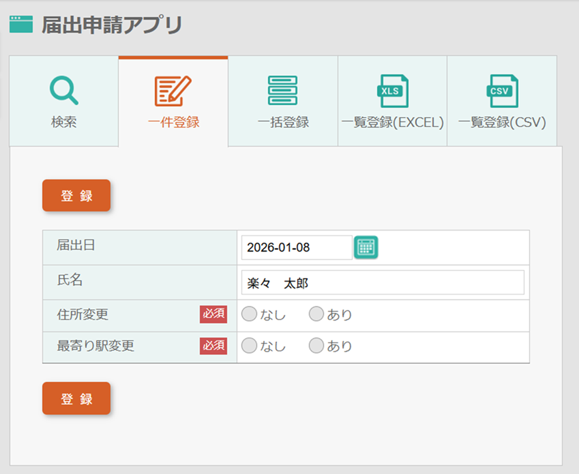This screenshot has height=474, width=579.
Task: Select なし for 最寄り駅変更
Action: pyautogui.click(x=250, y=346)
